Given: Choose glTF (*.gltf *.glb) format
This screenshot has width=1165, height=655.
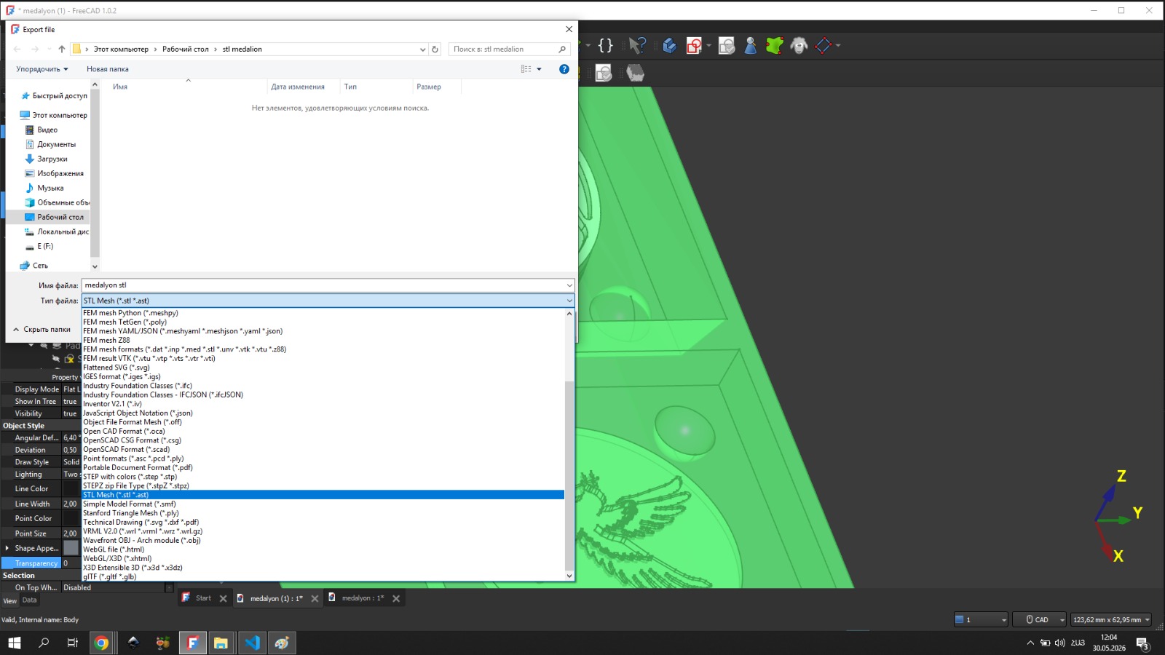Looking at the screenshot, I should (323, 576).
